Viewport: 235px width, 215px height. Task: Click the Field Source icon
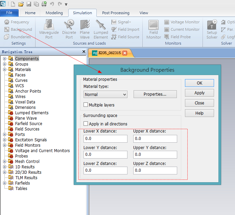[x=114, y=37]
